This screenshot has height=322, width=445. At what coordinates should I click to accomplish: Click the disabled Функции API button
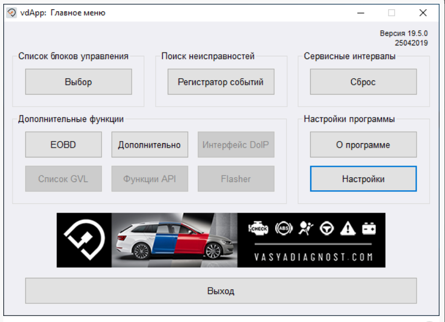[x=150, y=179]
